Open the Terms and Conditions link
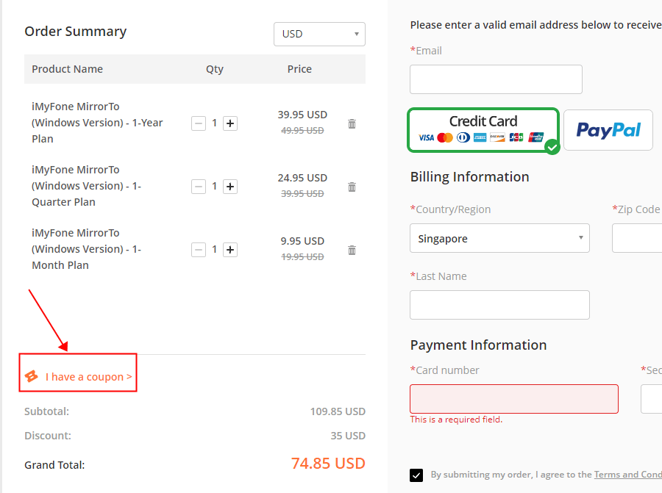 click(628, 475)
